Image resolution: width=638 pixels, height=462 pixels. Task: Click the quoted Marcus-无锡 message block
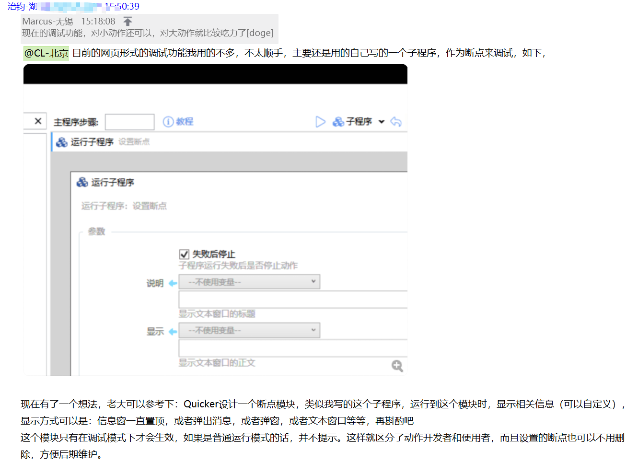tap(150, 29)
